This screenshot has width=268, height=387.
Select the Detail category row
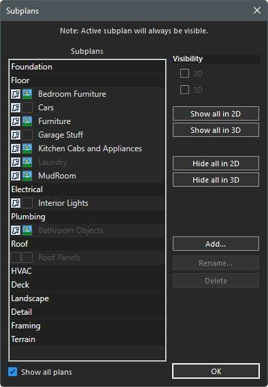point(88,312)
